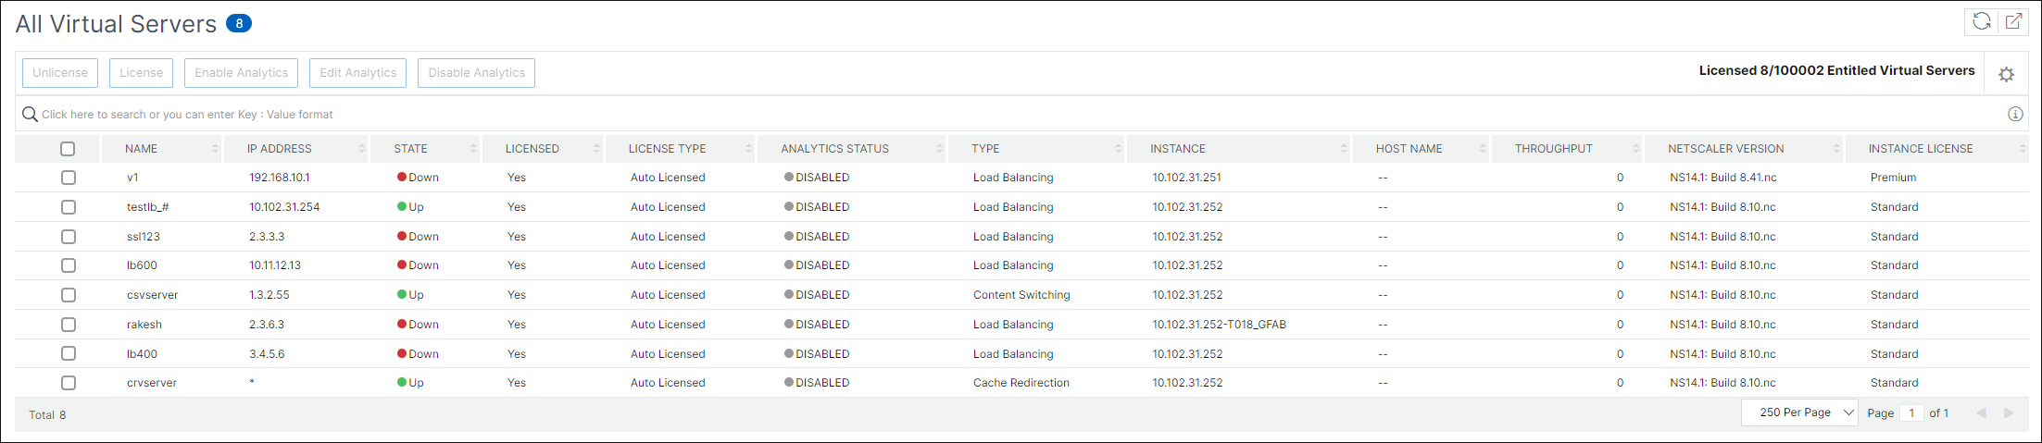Click the Edit Analytics button
Screen dimensions: 2042x443
coord(357,73)
